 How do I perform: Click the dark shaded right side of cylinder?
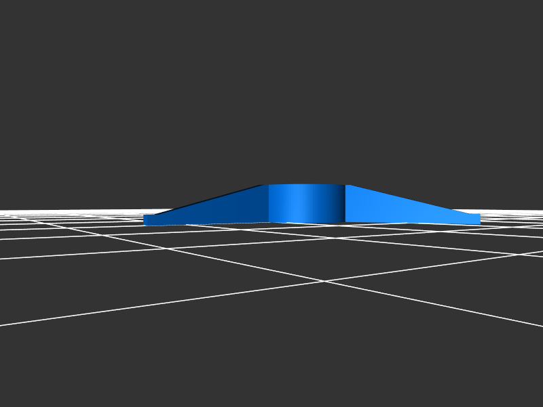(338, 203)
